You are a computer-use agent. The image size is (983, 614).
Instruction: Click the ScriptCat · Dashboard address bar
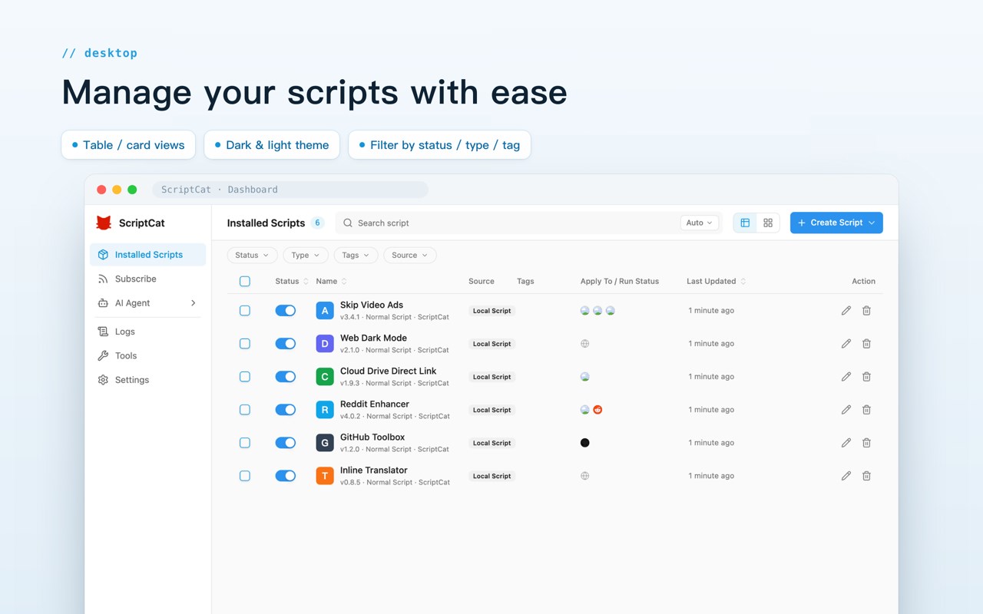point(290,190)
